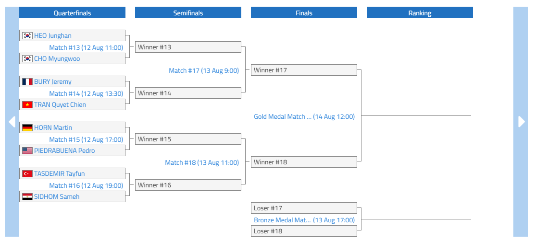Click the South Korea flag beside HEO Junghan
Image resolution: width=535 pixels, height=241 pixels.
[27, 35]
